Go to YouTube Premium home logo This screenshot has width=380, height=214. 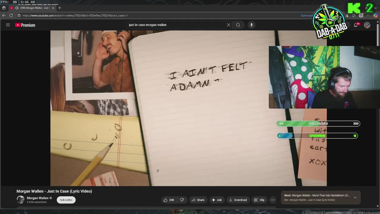pyautogui.click(x=25, y=25)
